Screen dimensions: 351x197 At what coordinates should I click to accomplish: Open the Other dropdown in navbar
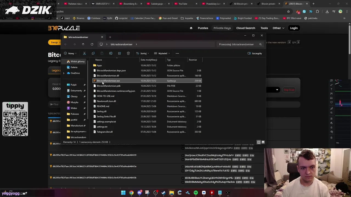(x=278, y=28)
